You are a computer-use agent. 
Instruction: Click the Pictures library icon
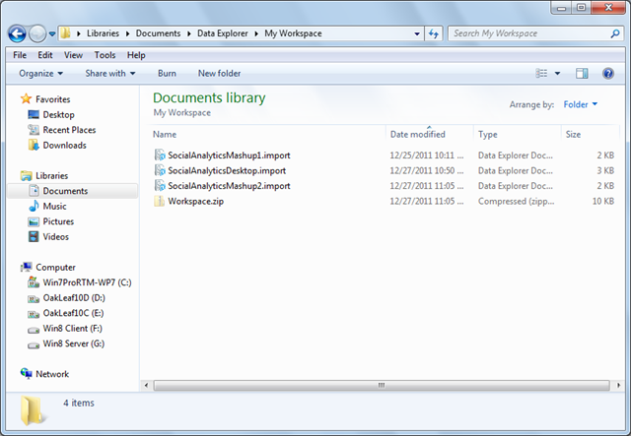(x=34, y=221)
